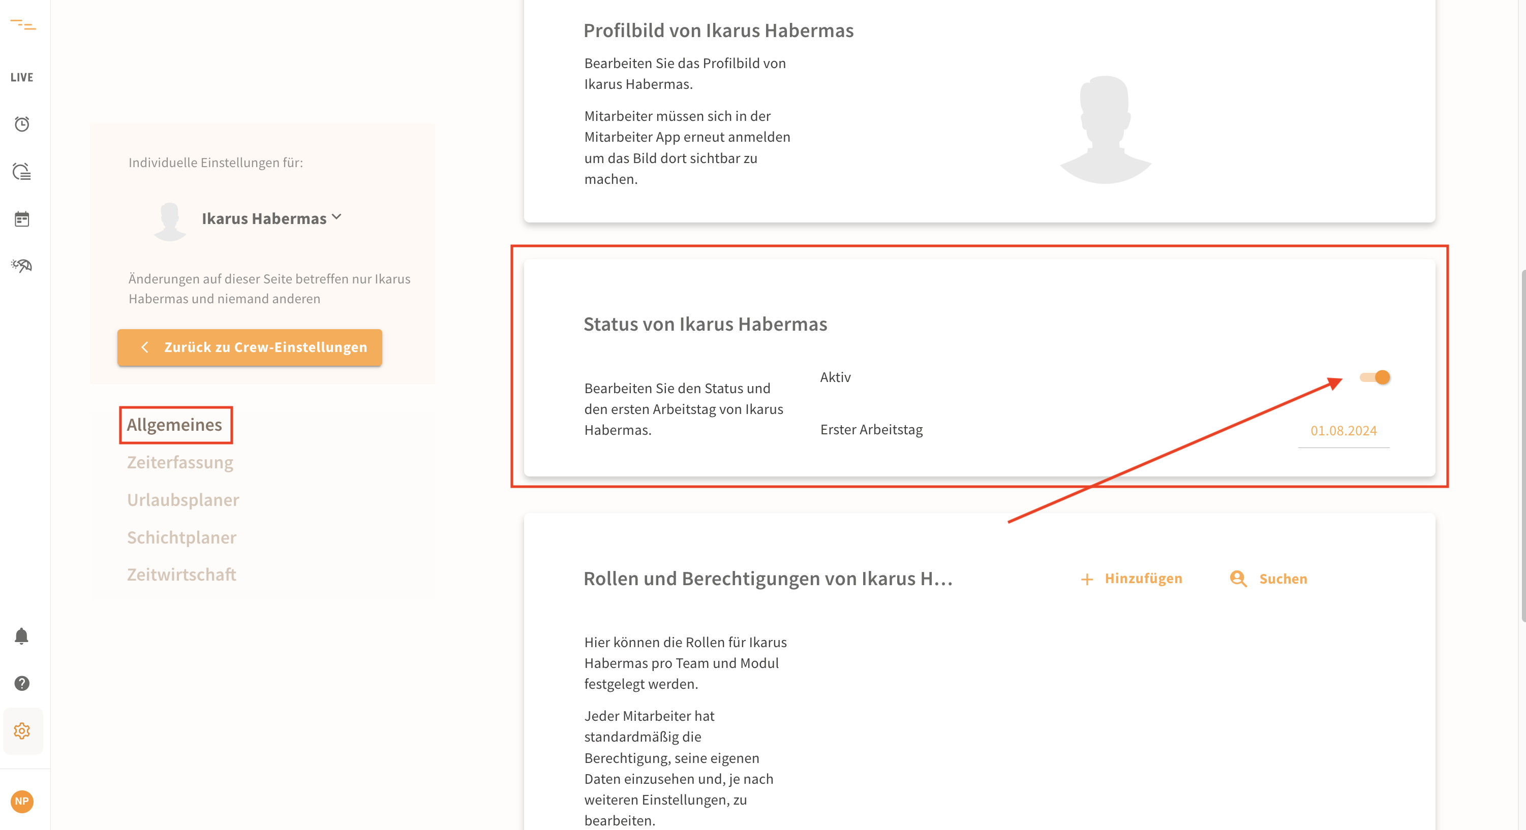Click Hinzufügen to add a role
Image resolution: width=1526 pixels, height=830 pixels.
(x=1132, y=579)
